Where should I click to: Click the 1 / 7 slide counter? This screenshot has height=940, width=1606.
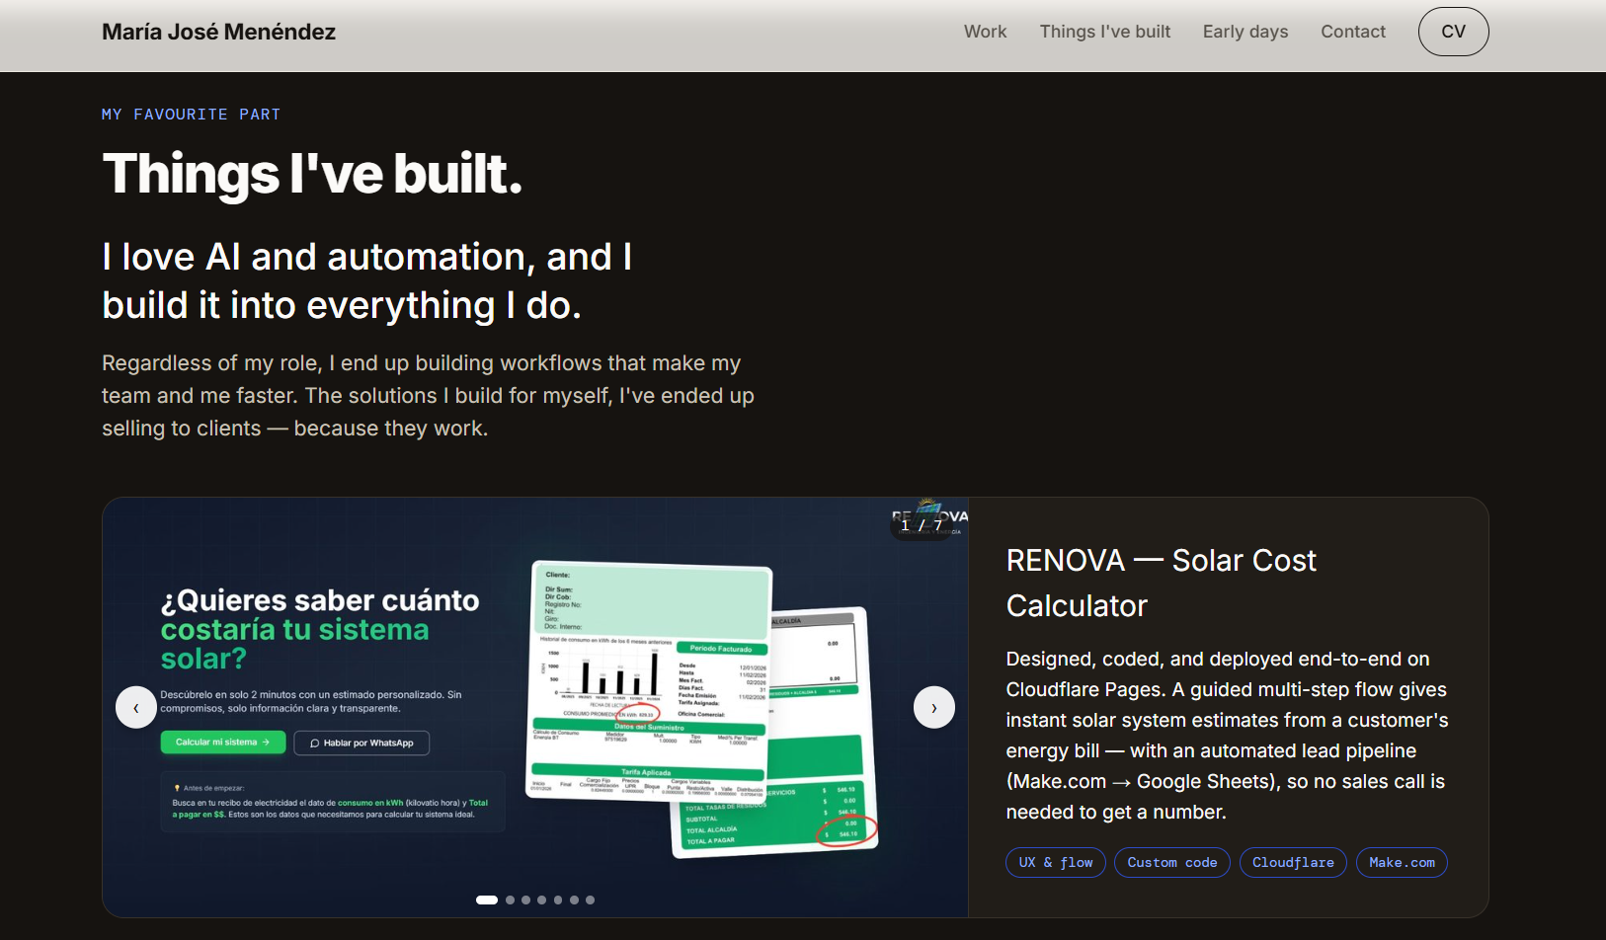tap(922, 525)
